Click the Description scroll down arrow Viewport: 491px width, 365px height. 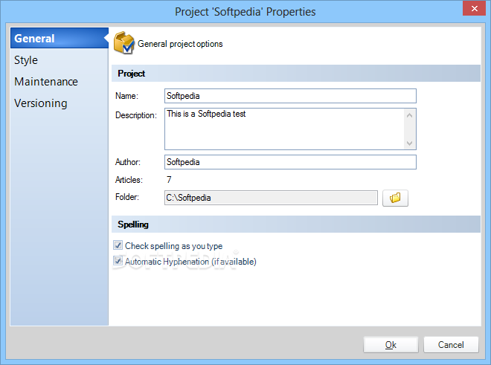409,143
